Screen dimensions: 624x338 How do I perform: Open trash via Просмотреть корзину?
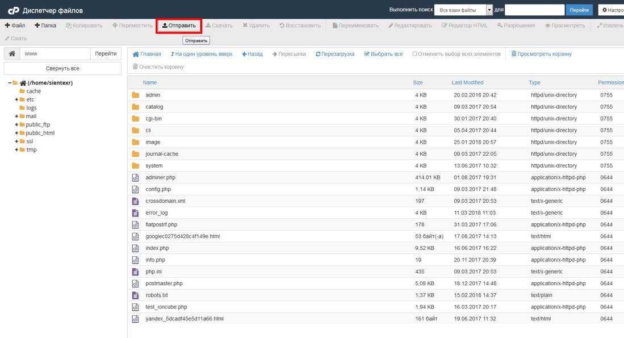[541, 54]
